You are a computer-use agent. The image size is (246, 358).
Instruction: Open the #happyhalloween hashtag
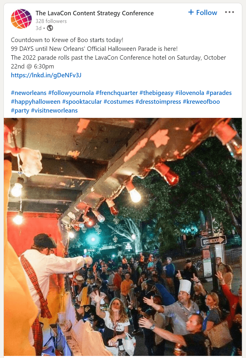coord(36,102)
